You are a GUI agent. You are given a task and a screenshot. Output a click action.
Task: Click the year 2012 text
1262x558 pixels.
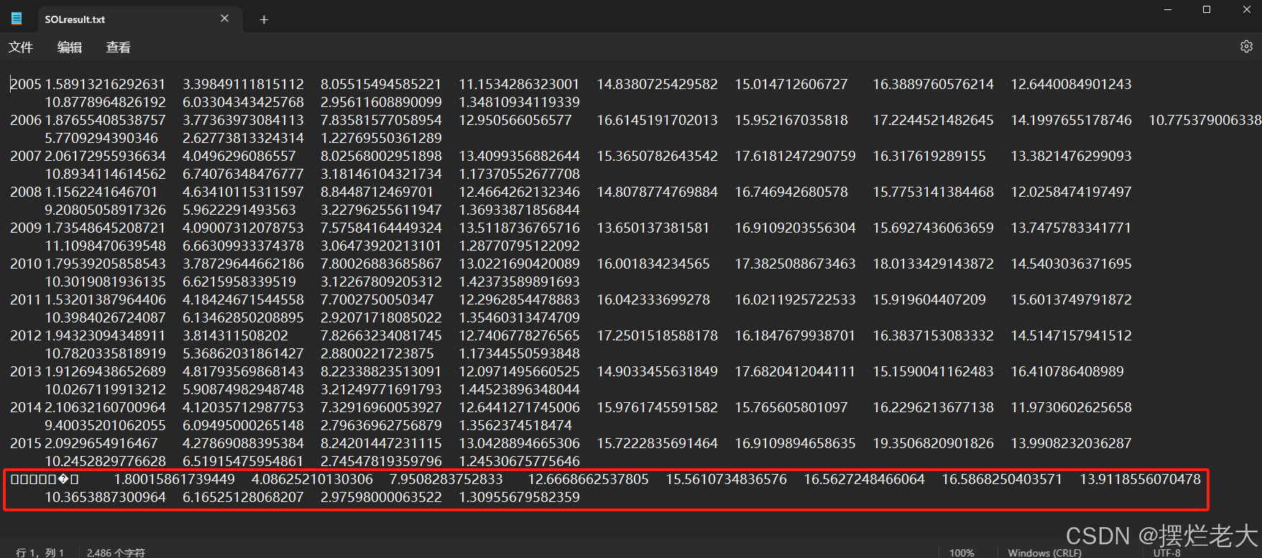pos(26,335)
